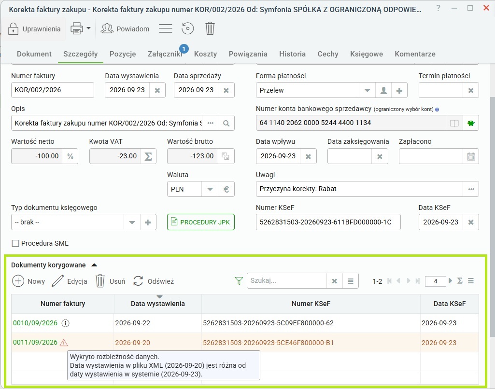
Task: Click the euro currency icon beside Waluta
Action: pos(226,189)
